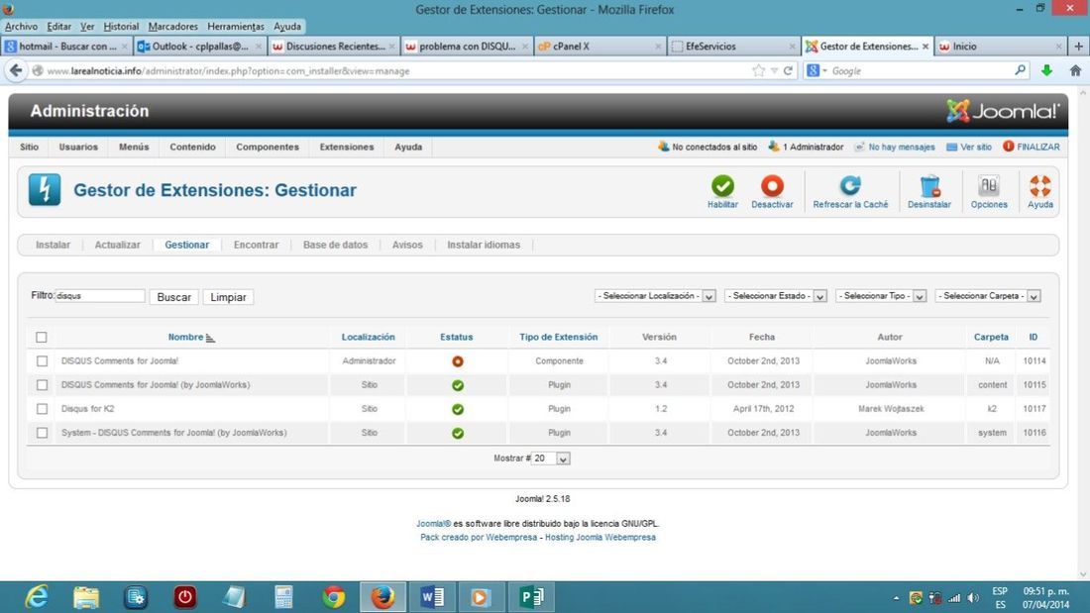1090x613 pixels.
Task: Open Calculator from the taskbar
Action: [x=283, y=597]
